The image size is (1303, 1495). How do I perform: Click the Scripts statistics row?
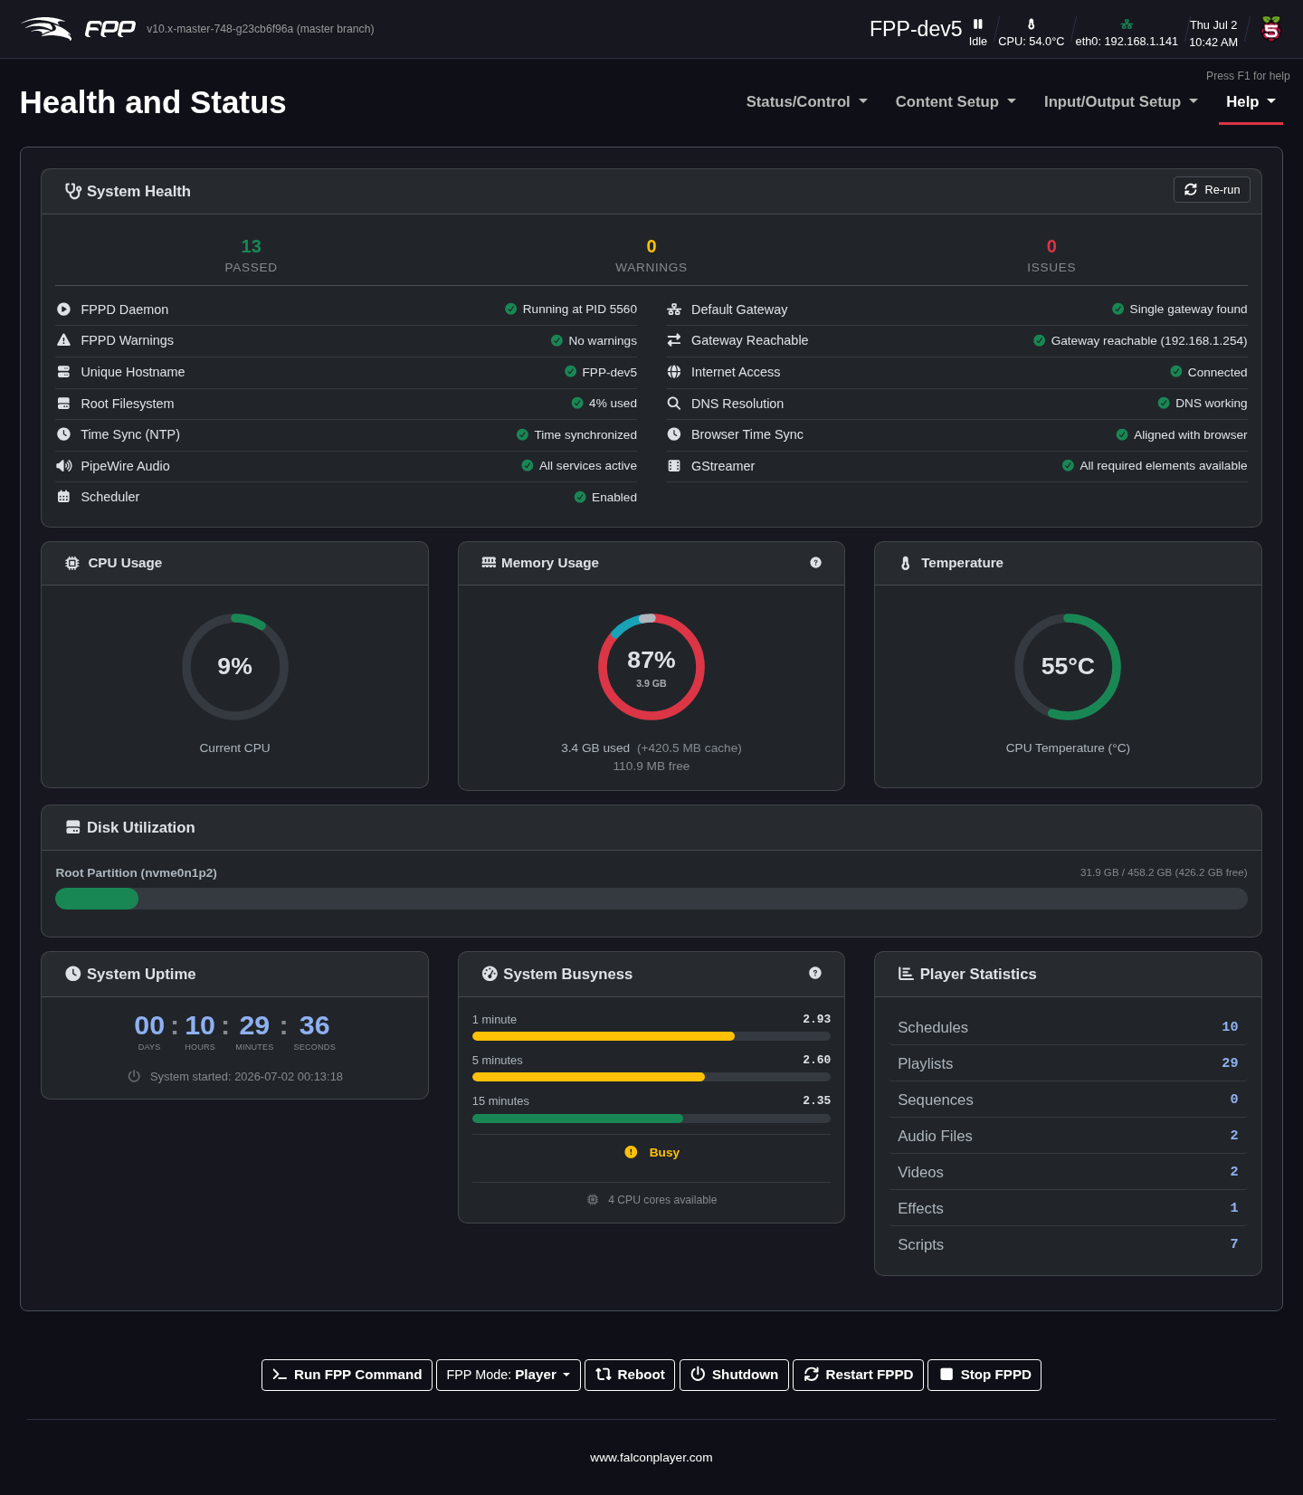[x=1068, y=1244]
